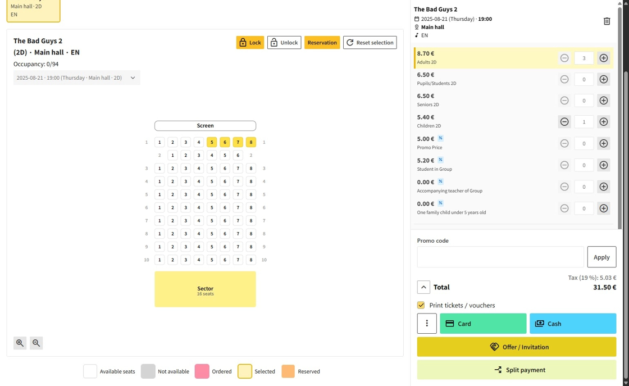
Task: Select seat 4 in row 1
Action: coord(199,142)
